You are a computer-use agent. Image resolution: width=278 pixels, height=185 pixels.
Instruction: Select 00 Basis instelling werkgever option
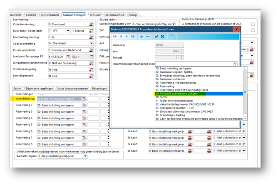(199, 69)
